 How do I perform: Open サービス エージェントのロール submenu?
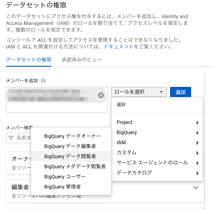(157, 163)
